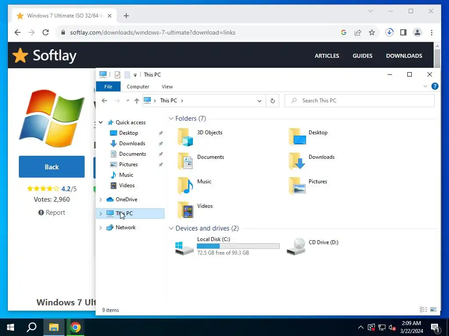Select Videos under Quick access

coord(127,185)
